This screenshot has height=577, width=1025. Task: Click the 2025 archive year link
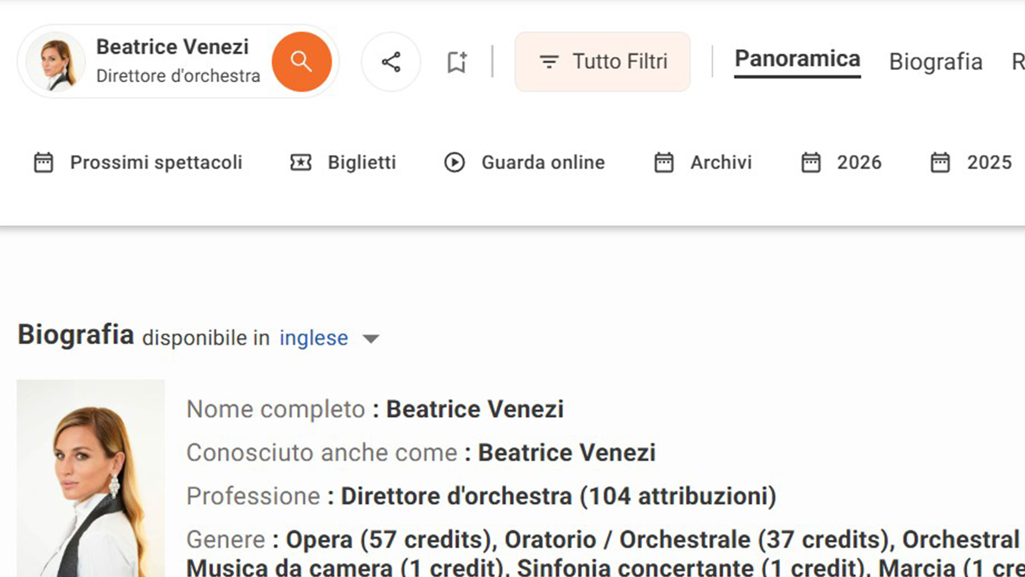(989, 162)
